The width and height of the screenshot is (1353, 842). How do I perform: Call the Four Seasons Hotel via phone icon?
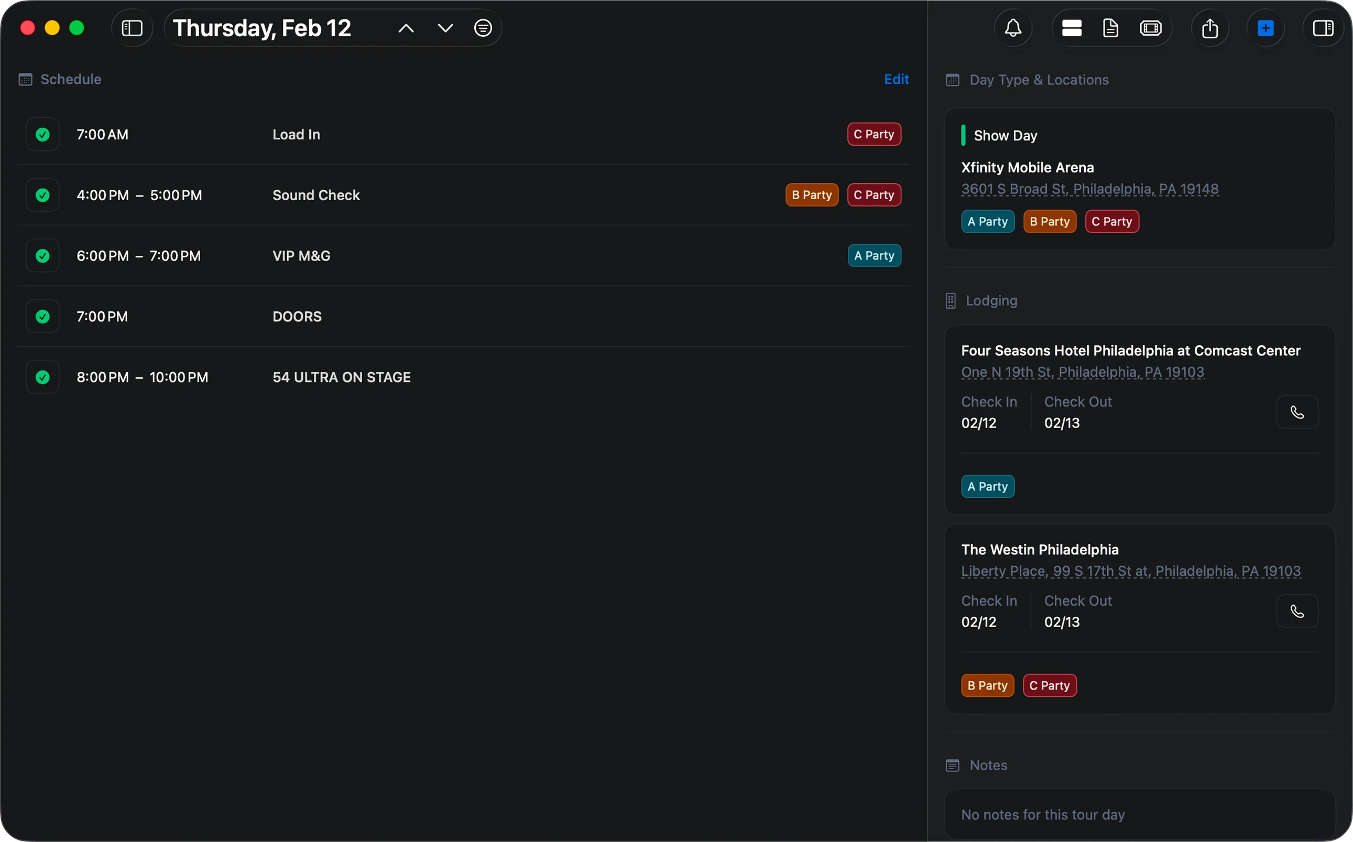tap(1297, 412)
